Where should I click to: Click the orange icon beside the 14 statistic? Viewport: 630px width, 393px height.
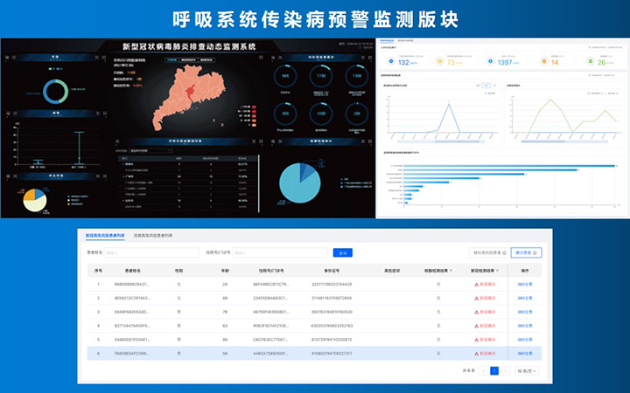click(544, 62)
